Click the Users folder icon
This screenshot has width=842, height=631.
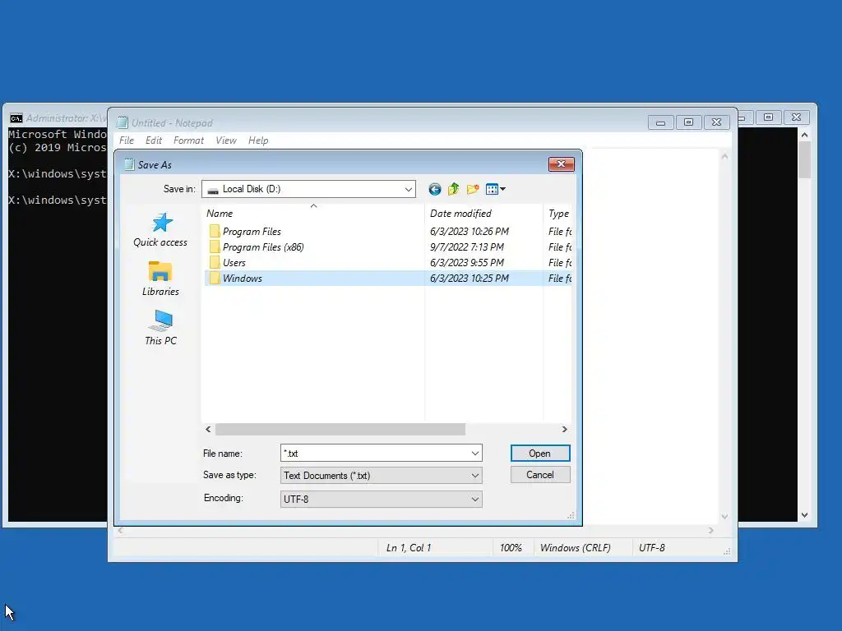point(215,262)
